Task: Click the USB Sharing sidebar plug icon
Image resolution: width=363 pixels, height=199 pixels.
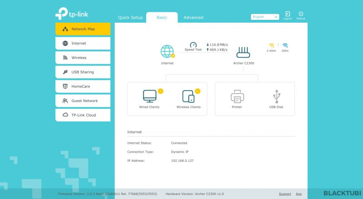Action: [65, 72]
